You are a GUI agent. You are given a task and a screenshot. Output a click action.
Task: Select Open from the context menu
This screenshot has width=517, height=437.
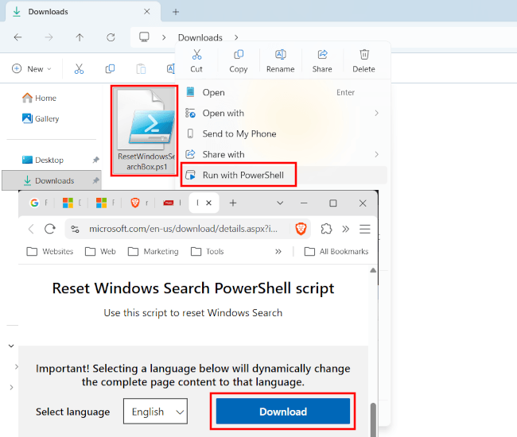(x=284, y=92)
